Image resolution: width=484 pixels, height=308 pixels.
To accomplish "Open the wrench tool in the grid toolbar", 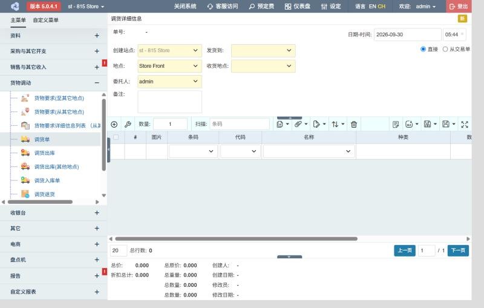I will (128, 125).
